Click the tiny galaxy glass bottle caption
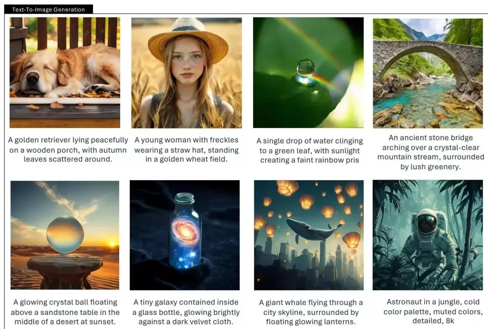The width and height of the screenshot is (488, 329). click(x=186, y=312)
